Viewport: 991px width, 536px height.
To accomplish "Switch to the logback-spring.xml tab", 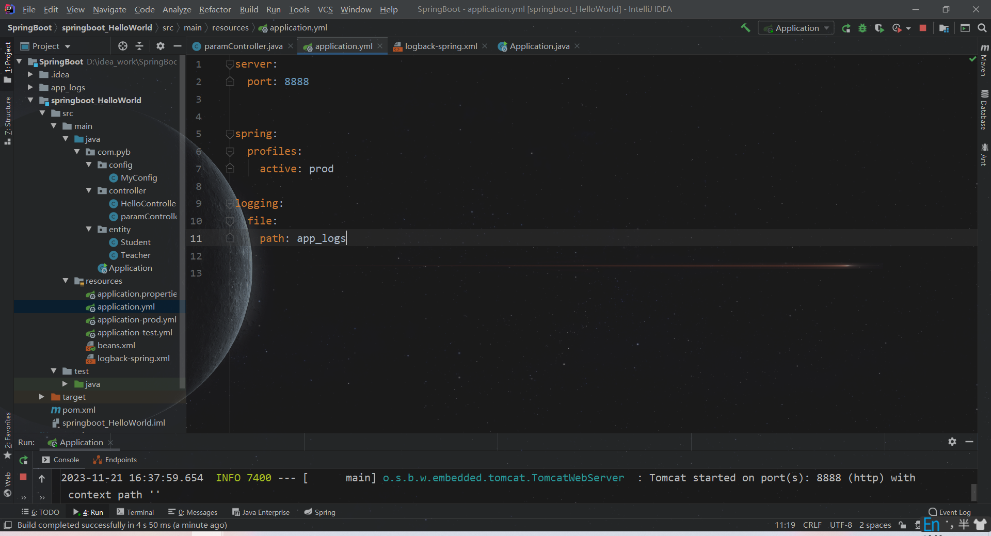I will pyautogui.click(x=440, y=46).
